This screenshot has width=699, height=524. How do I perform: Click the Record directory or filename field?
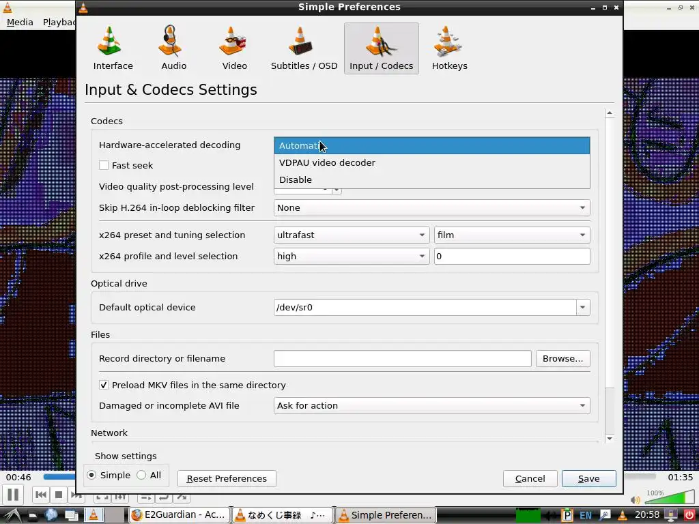point(403,359)
